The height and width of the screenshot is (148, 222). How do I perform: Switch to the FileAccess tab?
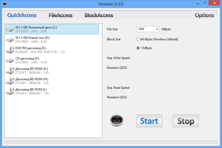[x=61, y=15]
